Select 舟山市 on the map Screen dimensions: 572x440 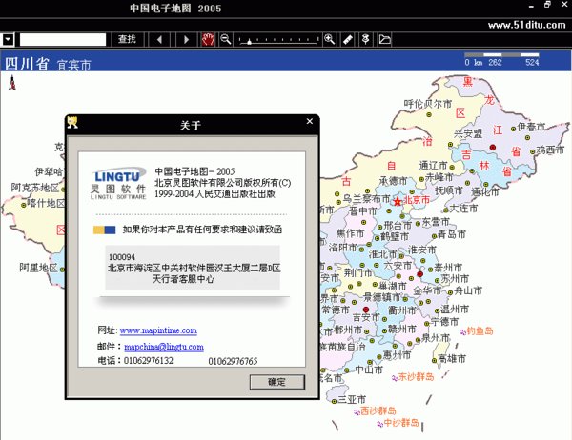[468, 290]
